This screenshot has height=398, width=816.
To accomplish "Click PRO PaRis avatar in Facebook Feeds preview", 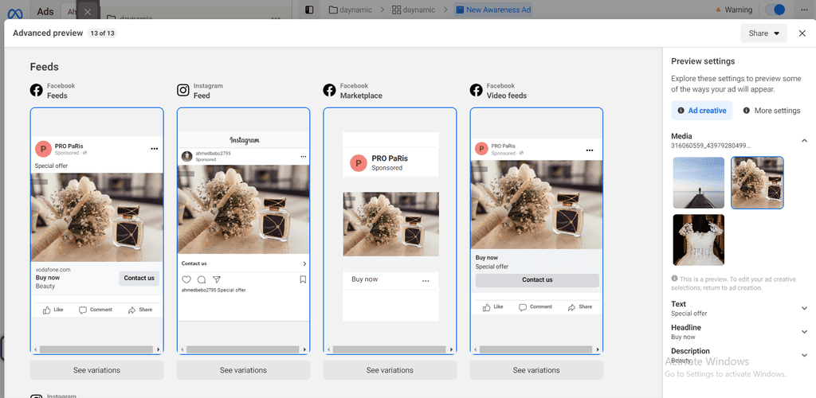I will point(43,149).
